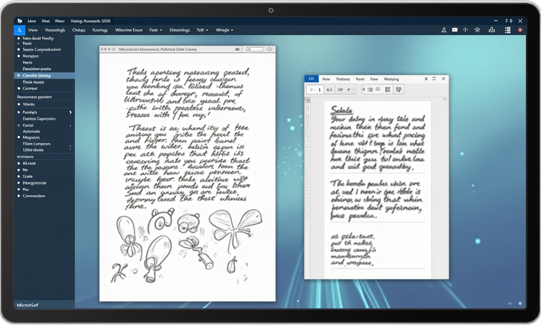Click the search field in handwriting document titlebar
The height and width of the screenshot is (325, 541).
[x=255, y=50]
